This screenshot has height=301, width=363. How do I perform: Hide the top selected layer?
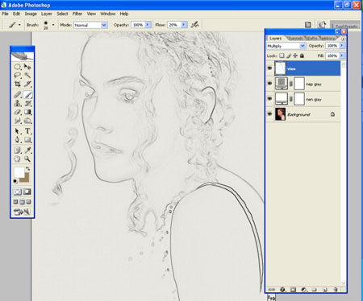(269, 68)
